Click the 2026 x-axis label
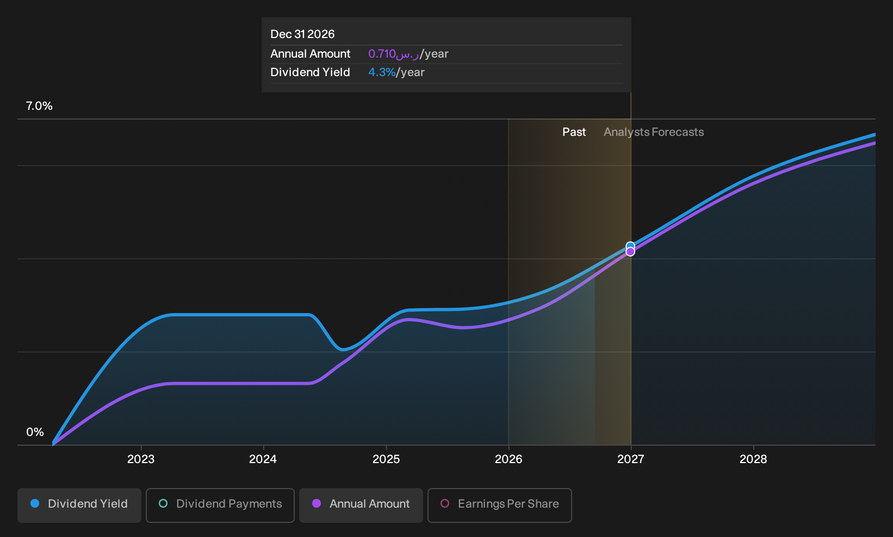The image size is (893, 537). (508, 459)
